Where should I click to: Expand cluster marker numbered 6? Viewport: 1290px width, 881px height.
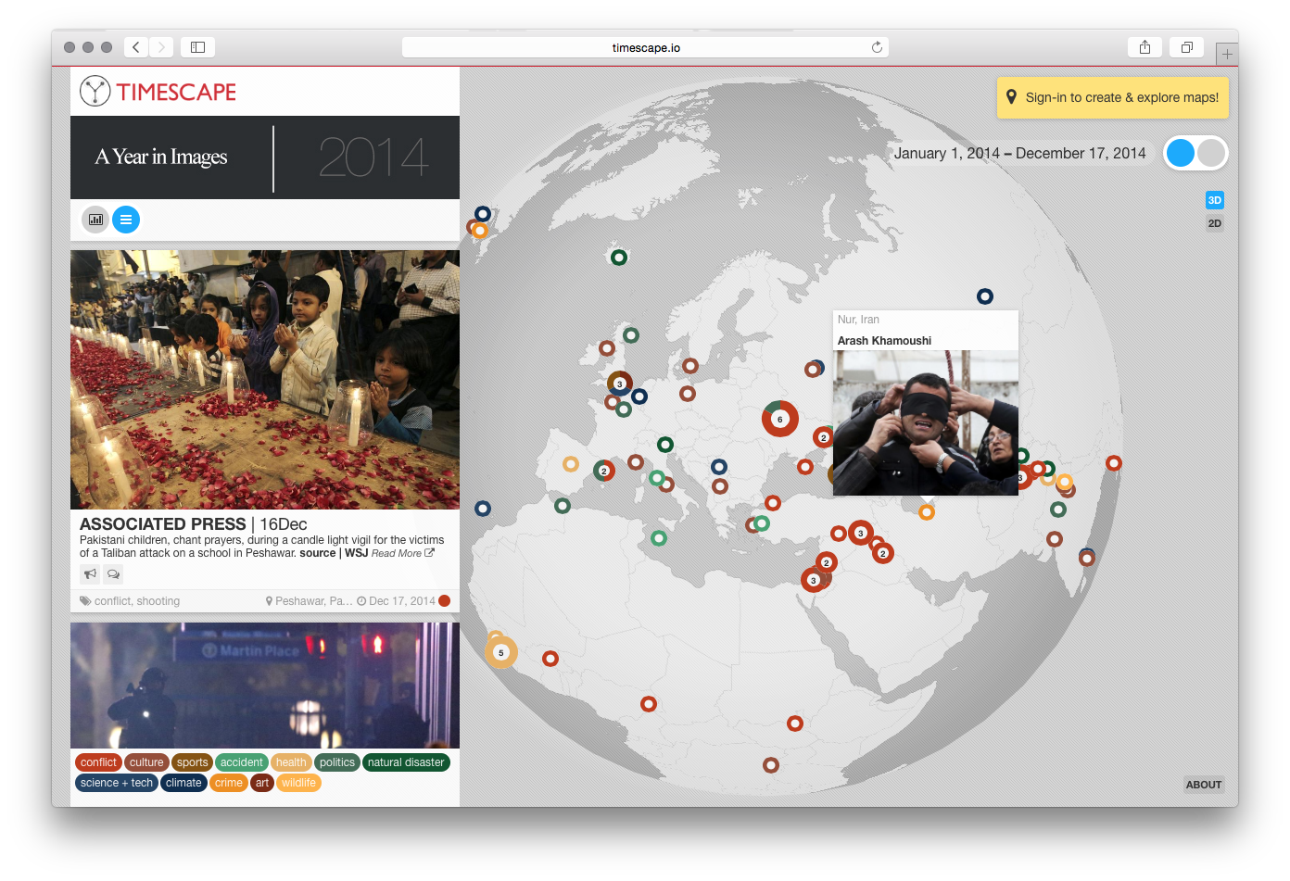coord(780,420)
